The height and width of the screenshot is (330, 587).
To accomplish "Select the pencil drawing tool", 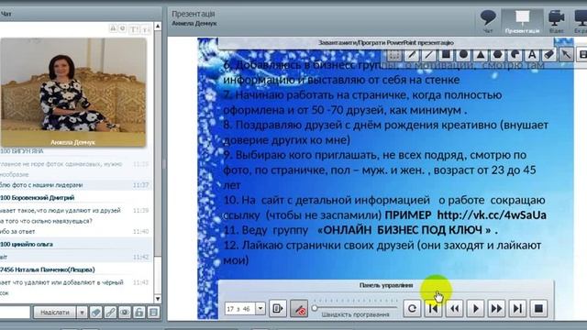I will (412, 55).
